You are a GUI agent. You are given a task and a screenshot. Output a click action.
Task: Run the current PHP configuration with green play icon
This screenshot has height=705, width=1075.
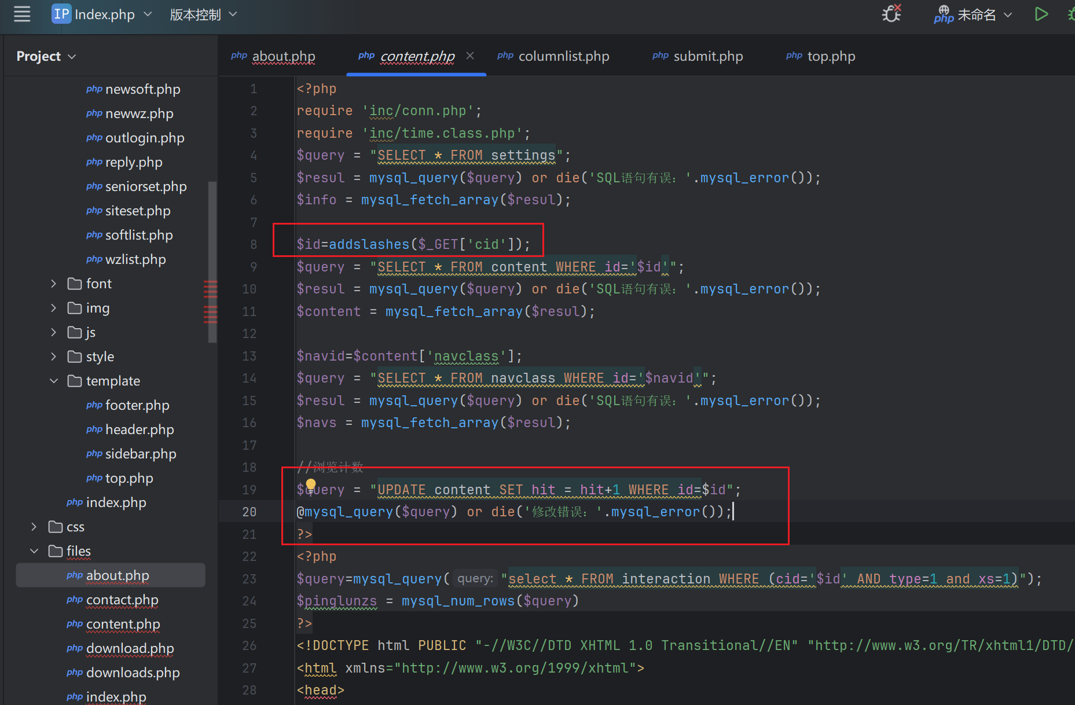(x=1041, y=14)
